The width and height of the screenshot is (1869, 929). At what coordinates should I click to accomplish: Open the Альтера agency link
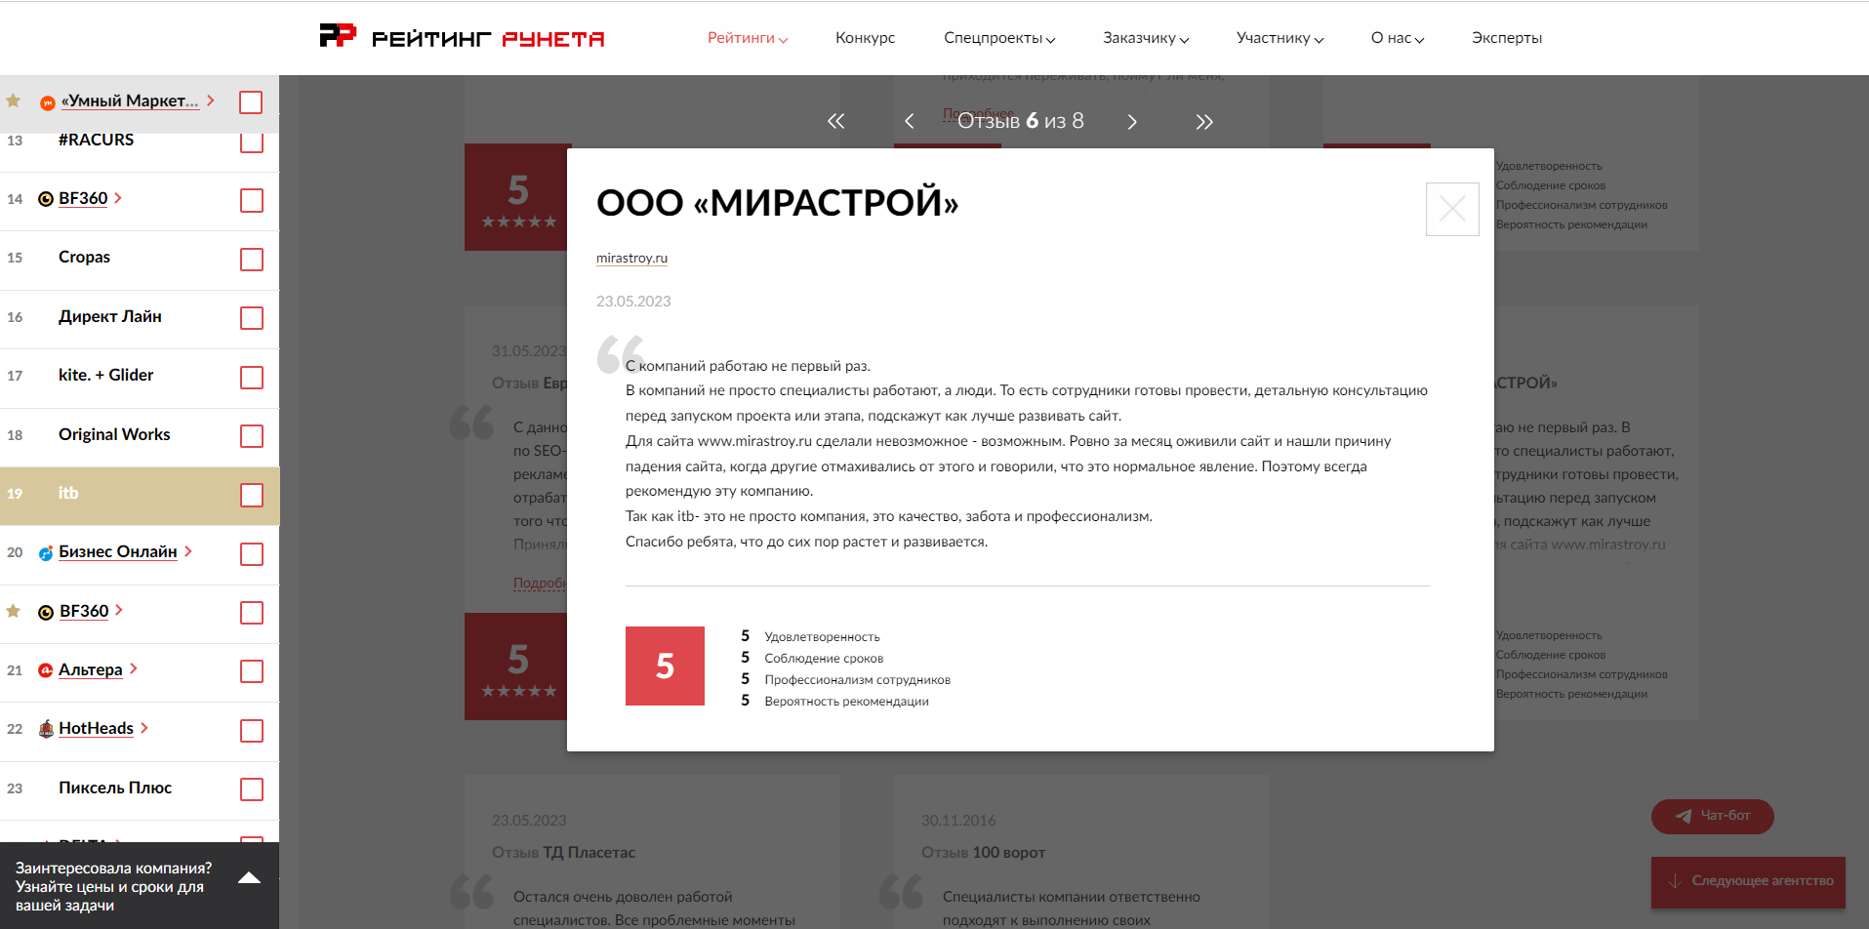coord(91,670)
